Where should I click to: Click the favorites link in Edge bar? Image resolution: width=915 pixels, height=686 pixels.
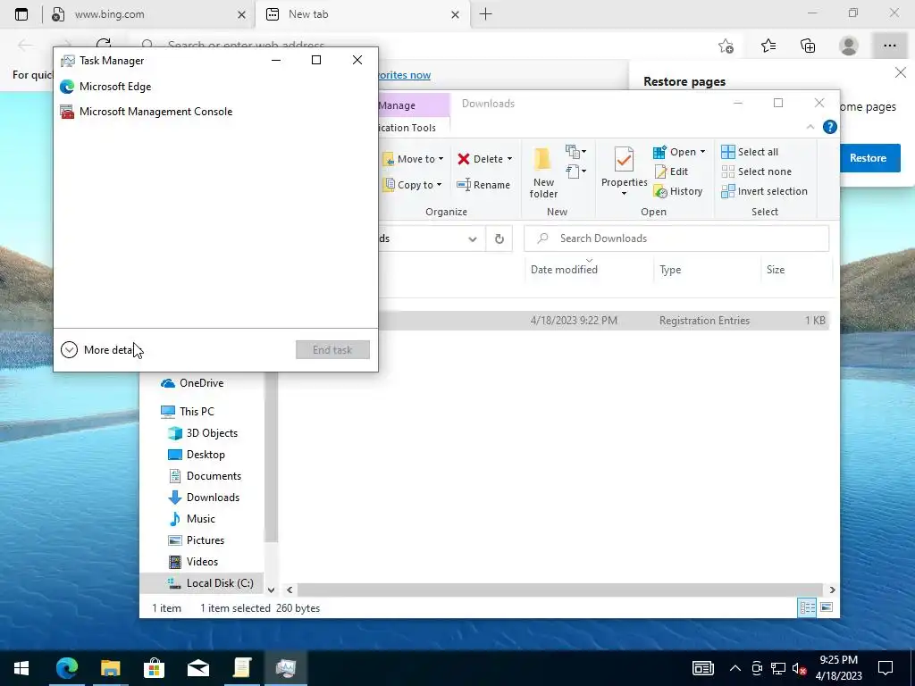(x=405, y=75)
